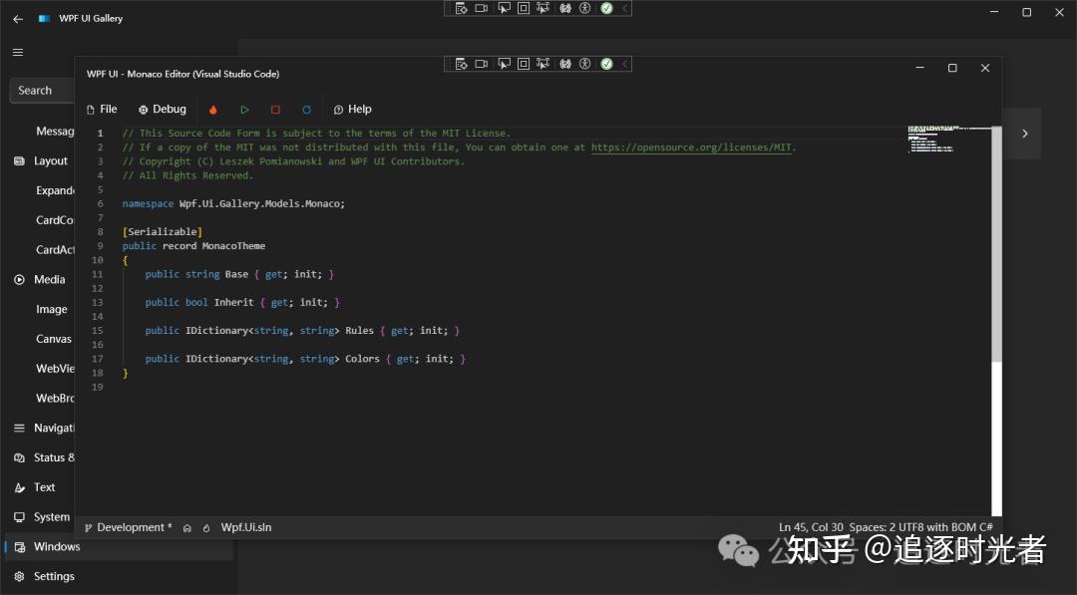
Task: Enable Select Element icon in Monaco window debug bar
Action: point(505,64)
